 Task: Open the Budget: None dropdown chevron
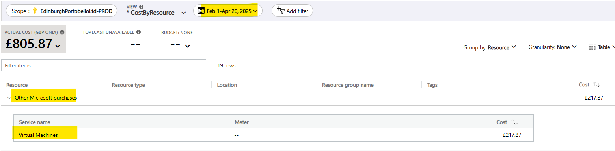pyautogui.click(x=188, y=46)
